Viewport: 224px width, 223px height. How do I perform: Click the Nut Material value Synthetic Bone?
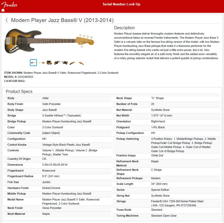[x=160, y=110]
